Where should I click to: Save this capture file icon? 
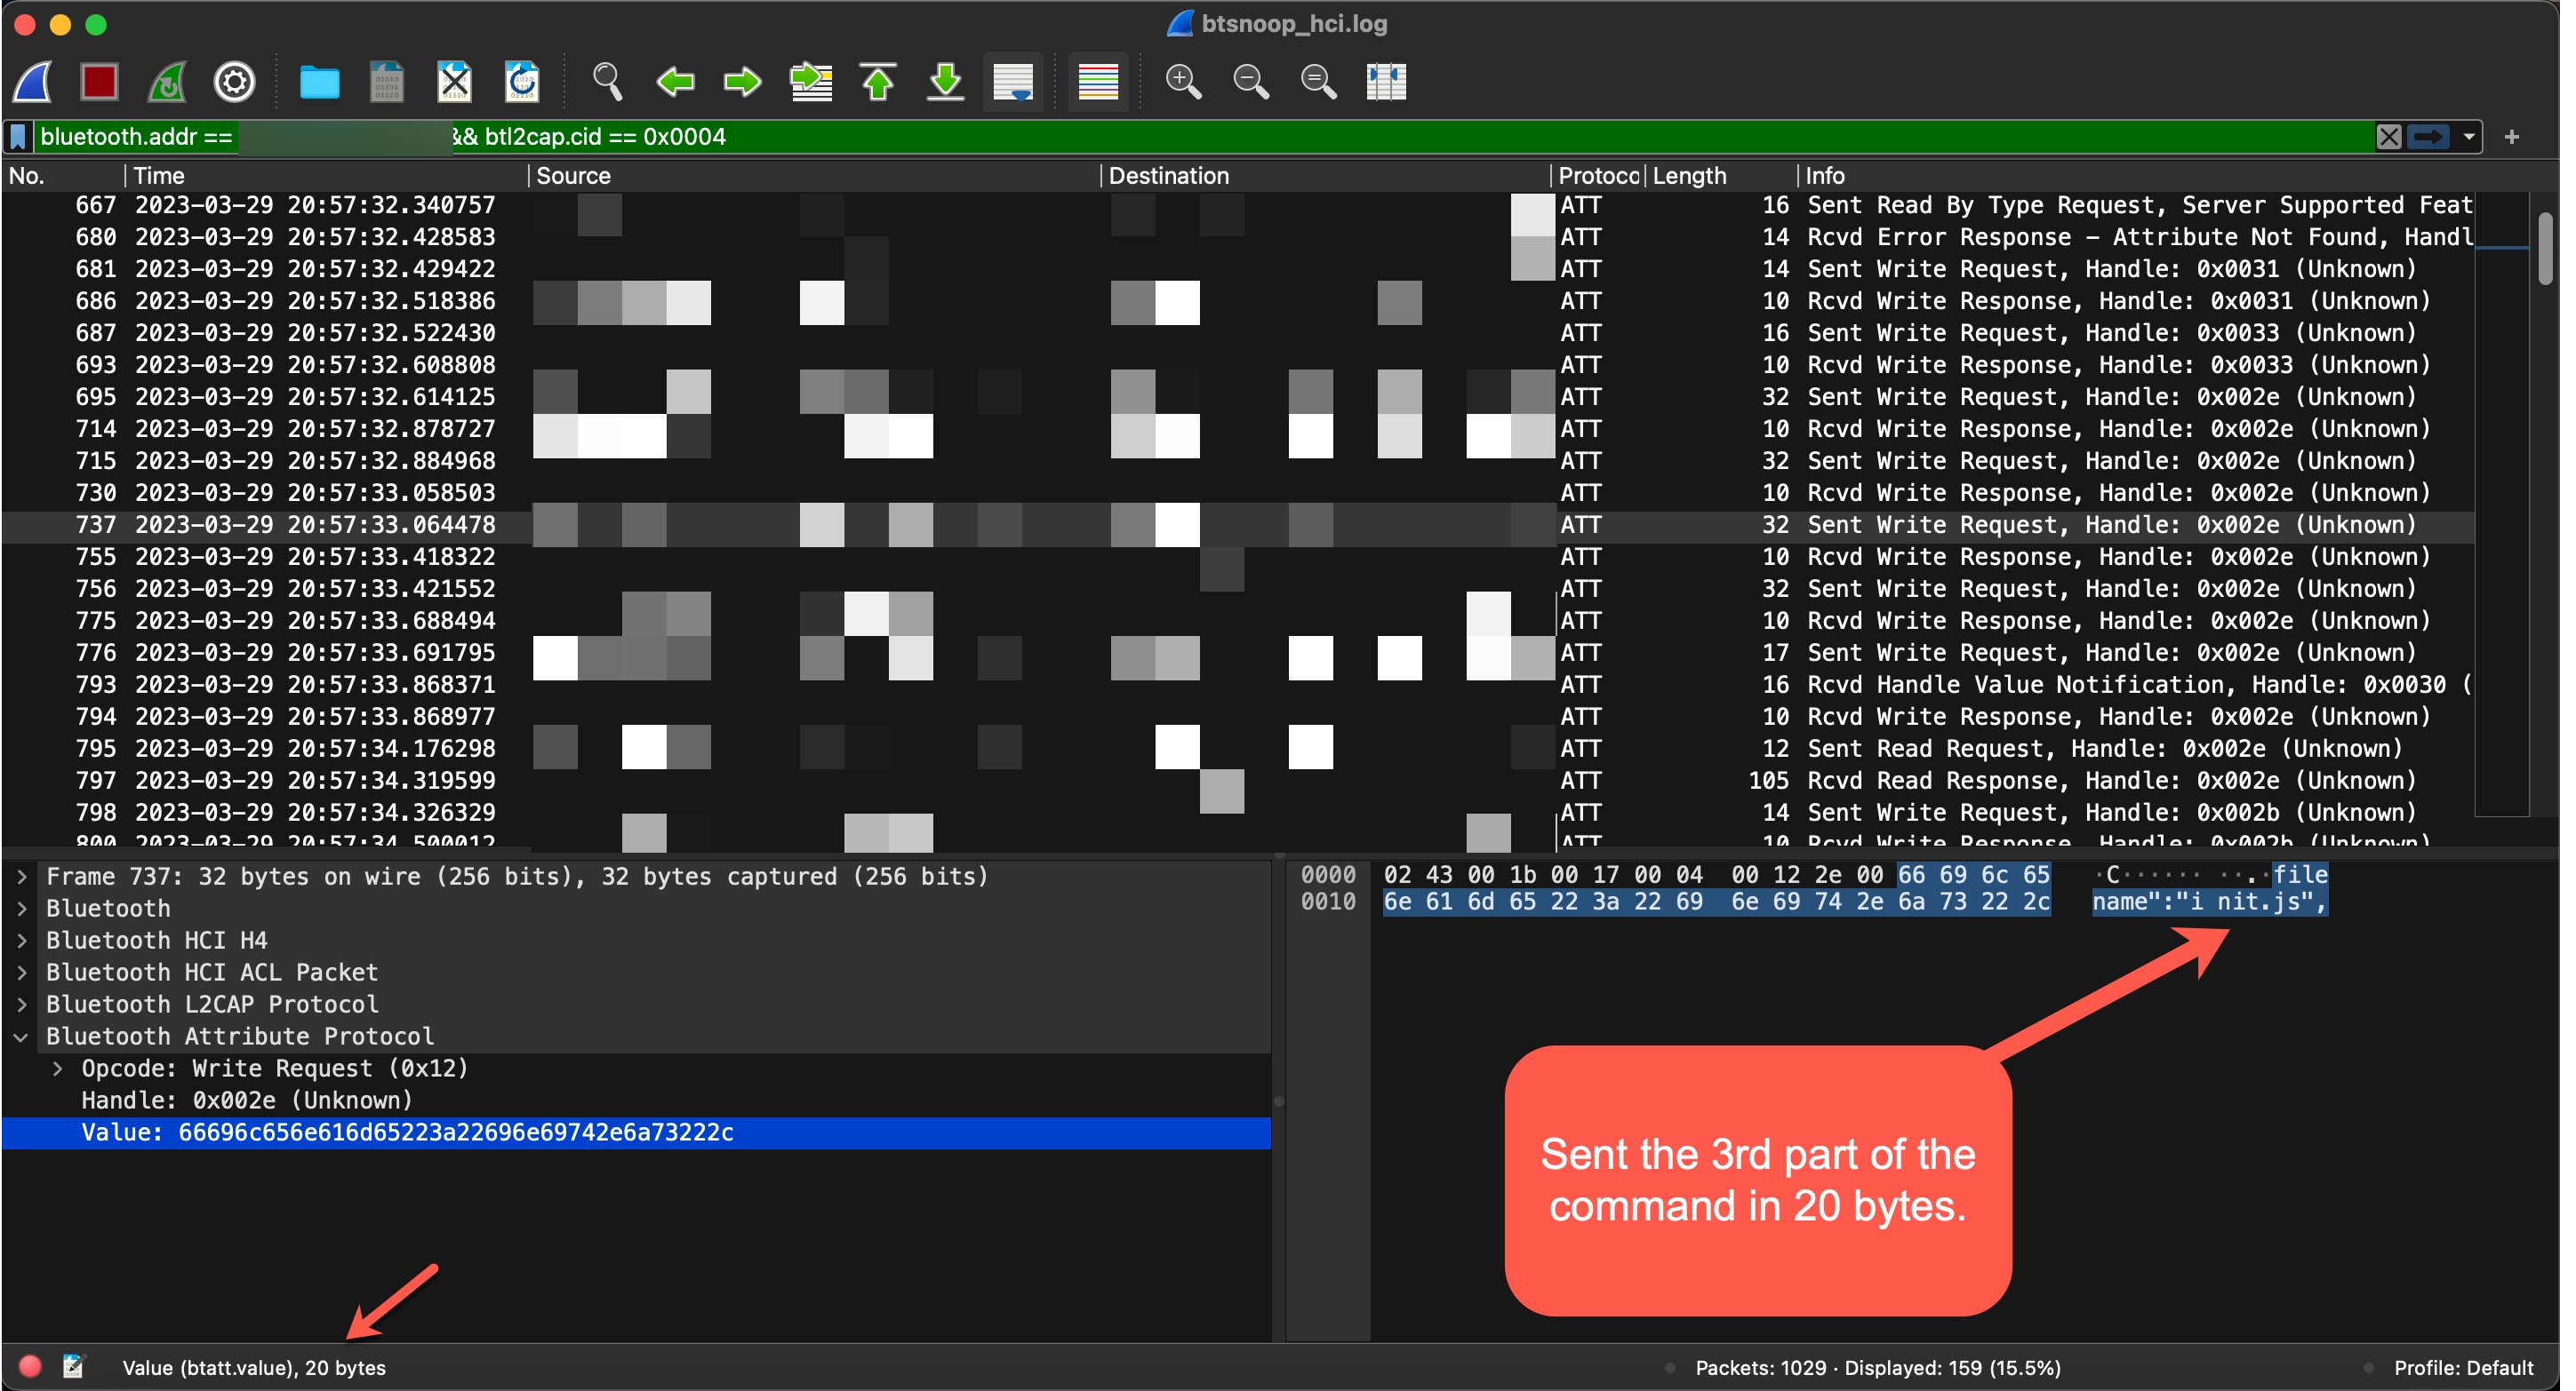coord(387,81)
